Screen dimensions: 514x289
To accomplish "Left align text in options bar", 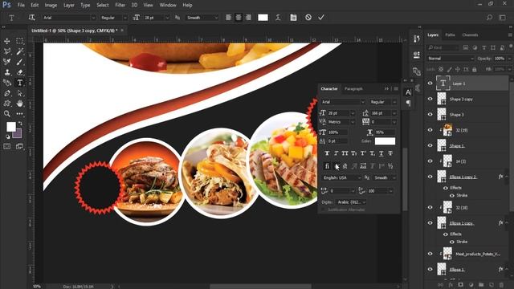I will click(228, 18).
